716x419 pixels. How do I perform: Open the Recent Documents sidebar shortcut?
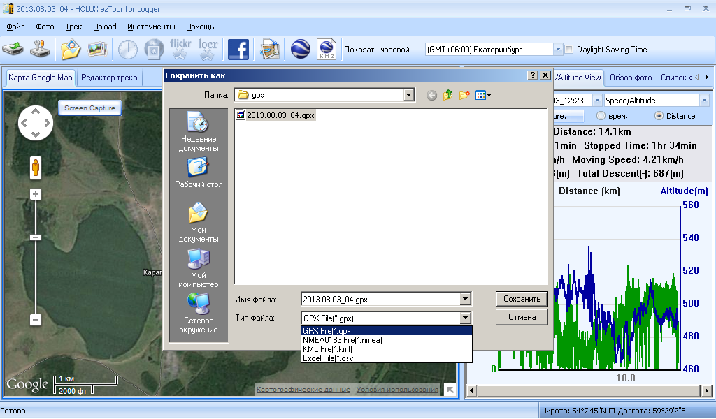(198, 132)
